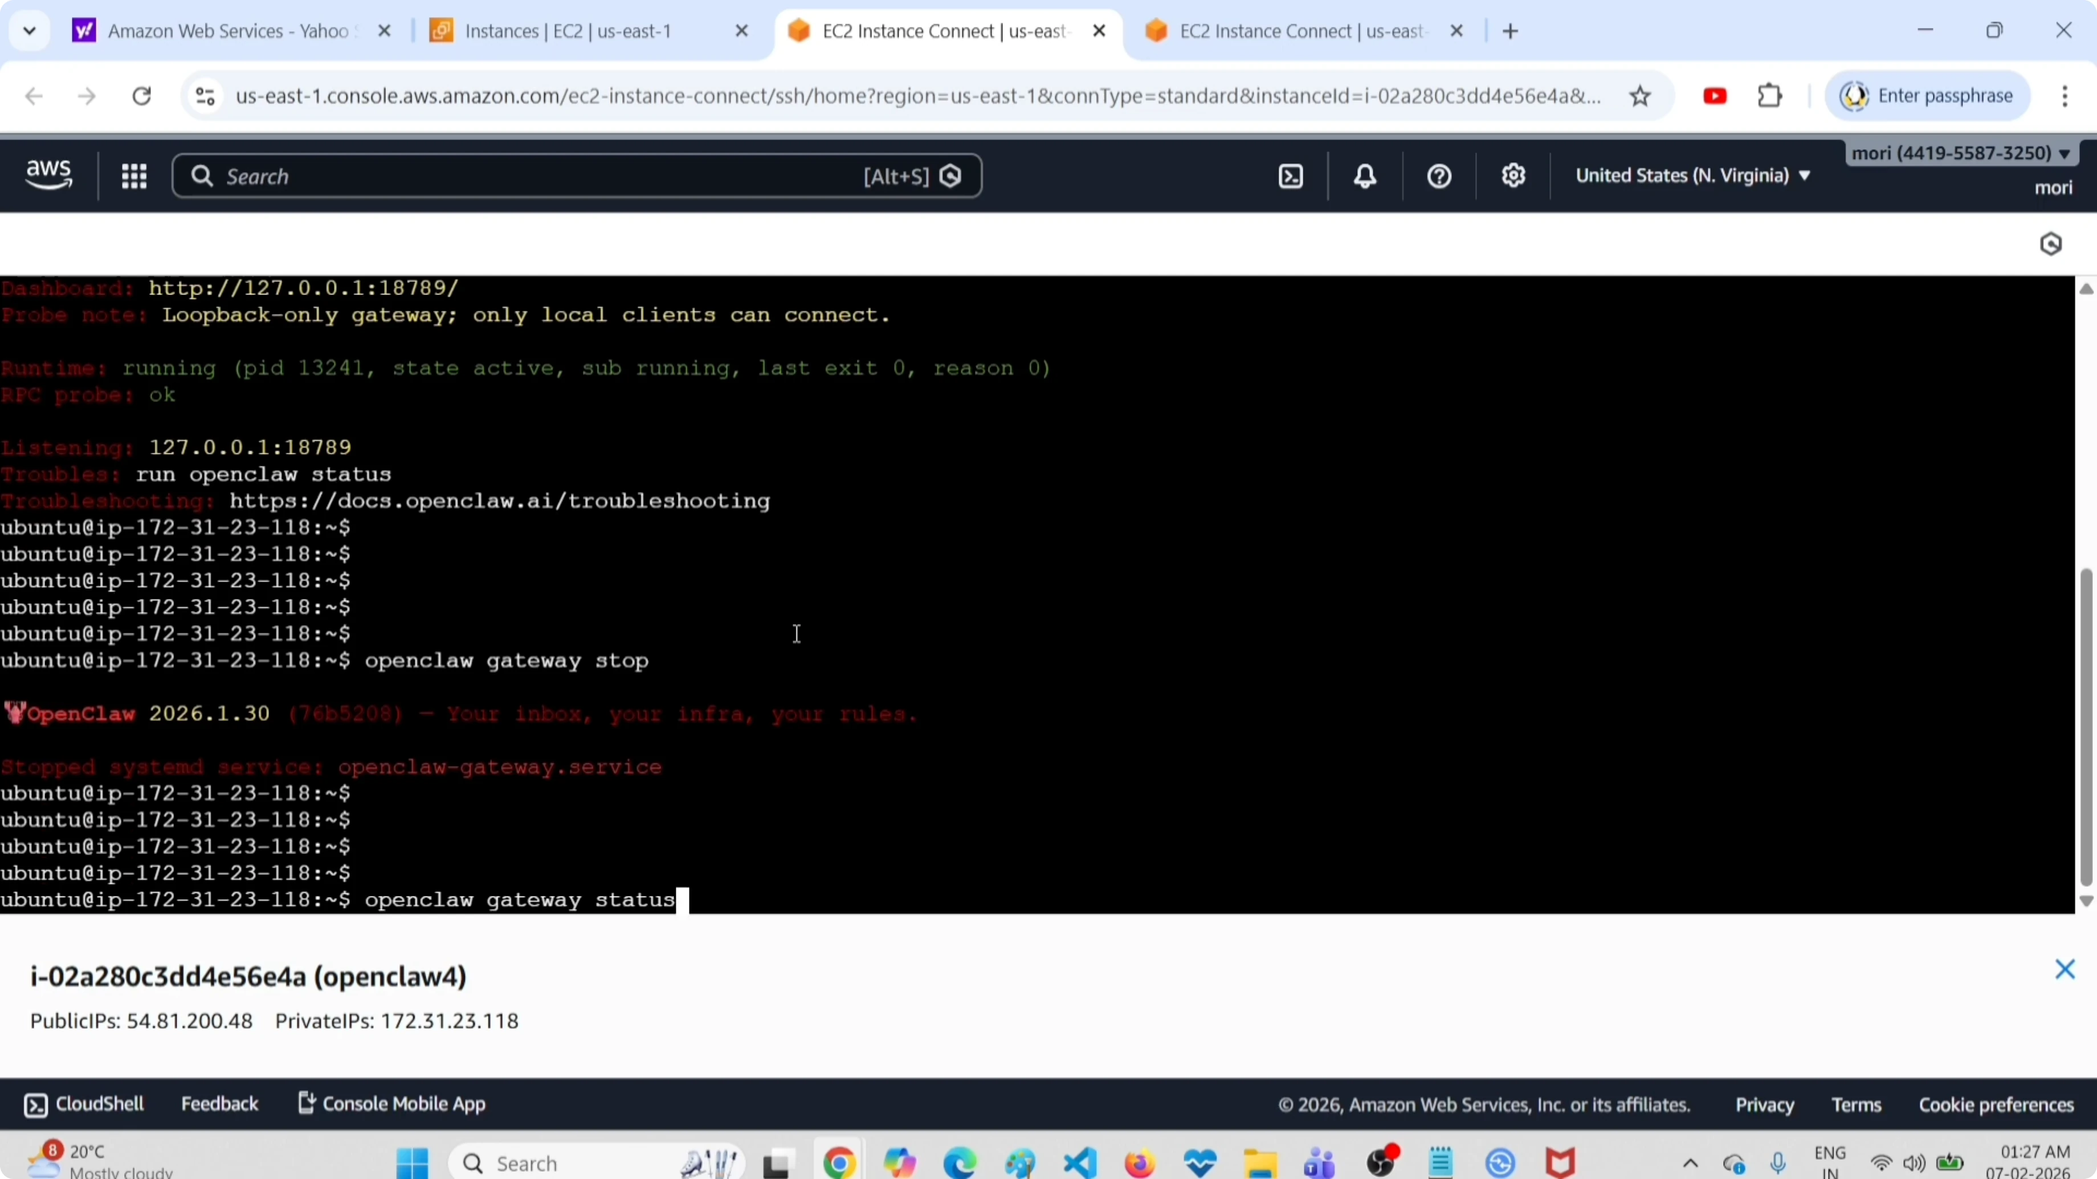Open the AWS help question mark menu
This screenshot has height=1179, width=2097.
point(1439,176)
